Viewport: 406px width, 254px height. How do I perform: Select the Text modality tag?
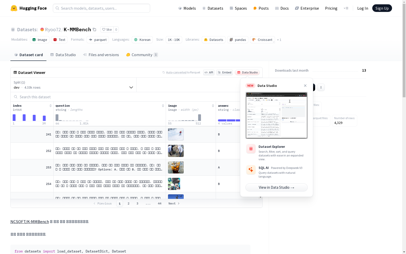click(x=59, y=40)
